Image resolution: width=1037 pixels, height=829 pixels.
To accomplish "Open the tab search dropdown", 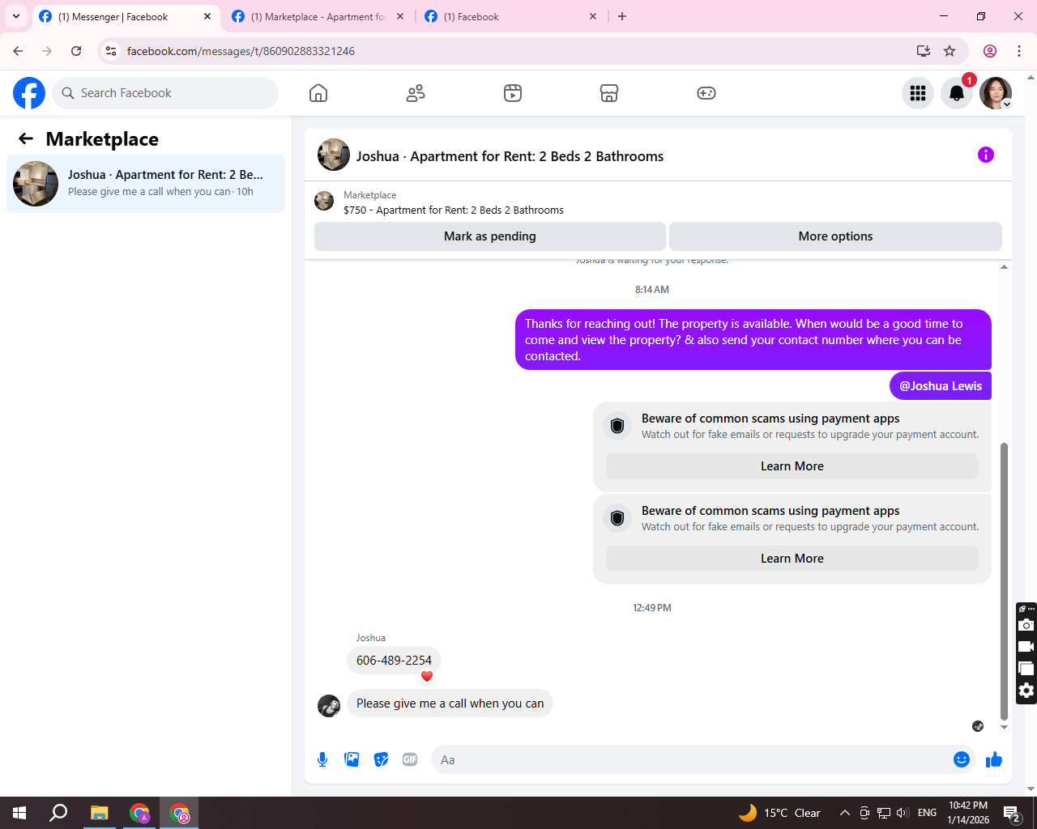I will (x=16, y=16).
